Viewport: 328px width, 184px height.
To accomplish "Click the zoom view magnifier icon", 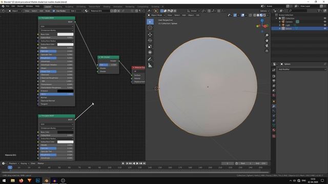I will (267, 35).
